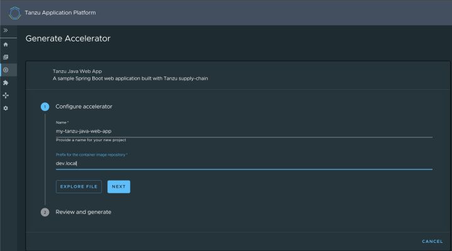The width and height of the screenshot is (452, 251).
Task: Click the 'Name *' field label
Action: point(62,122)
